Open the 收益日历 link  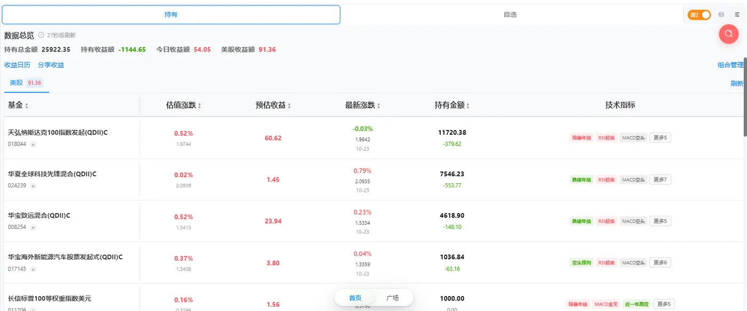[18, 65]
